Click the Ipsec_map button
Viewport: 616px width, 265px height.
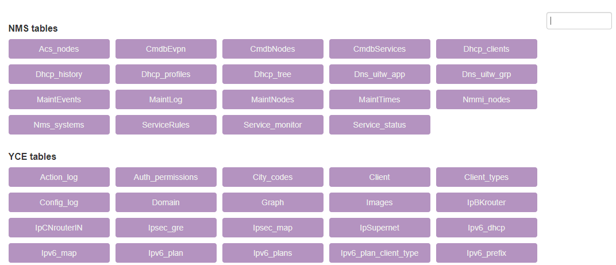pos(272,228)
